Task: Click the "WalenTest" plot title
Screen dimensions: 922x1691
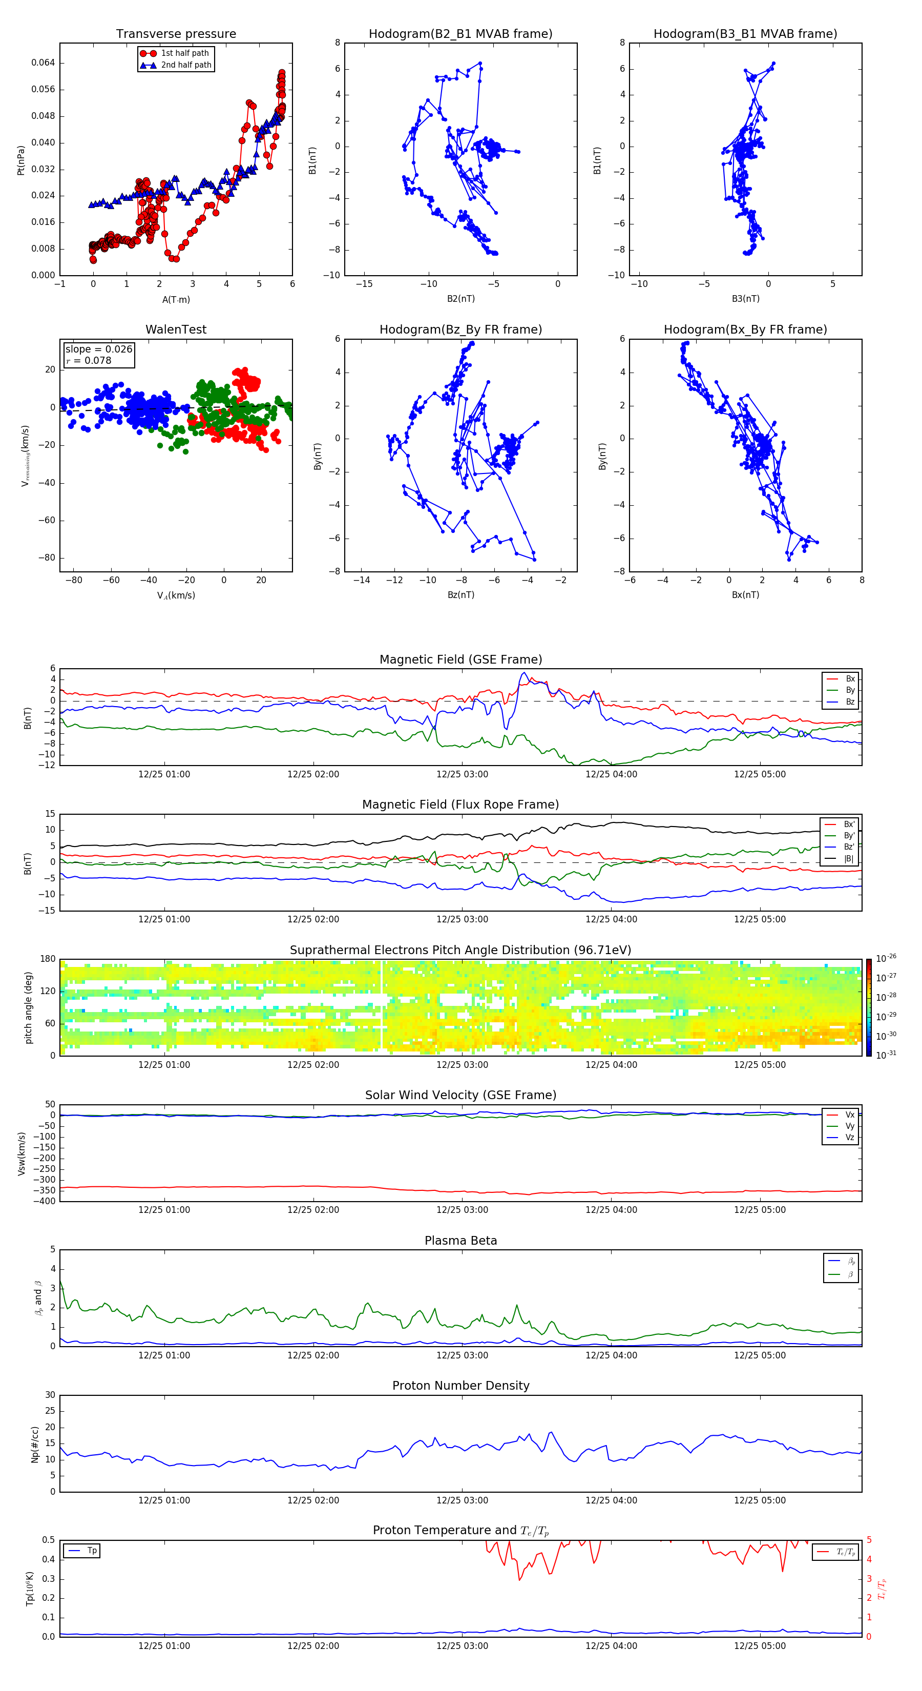Action: coord(176,329)
